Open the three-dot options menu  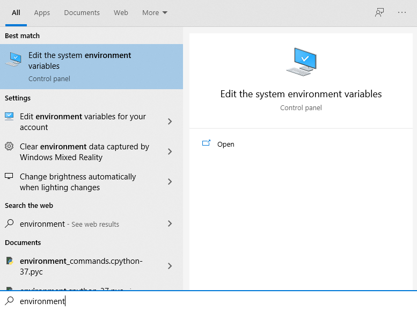[x=402, y=12]
